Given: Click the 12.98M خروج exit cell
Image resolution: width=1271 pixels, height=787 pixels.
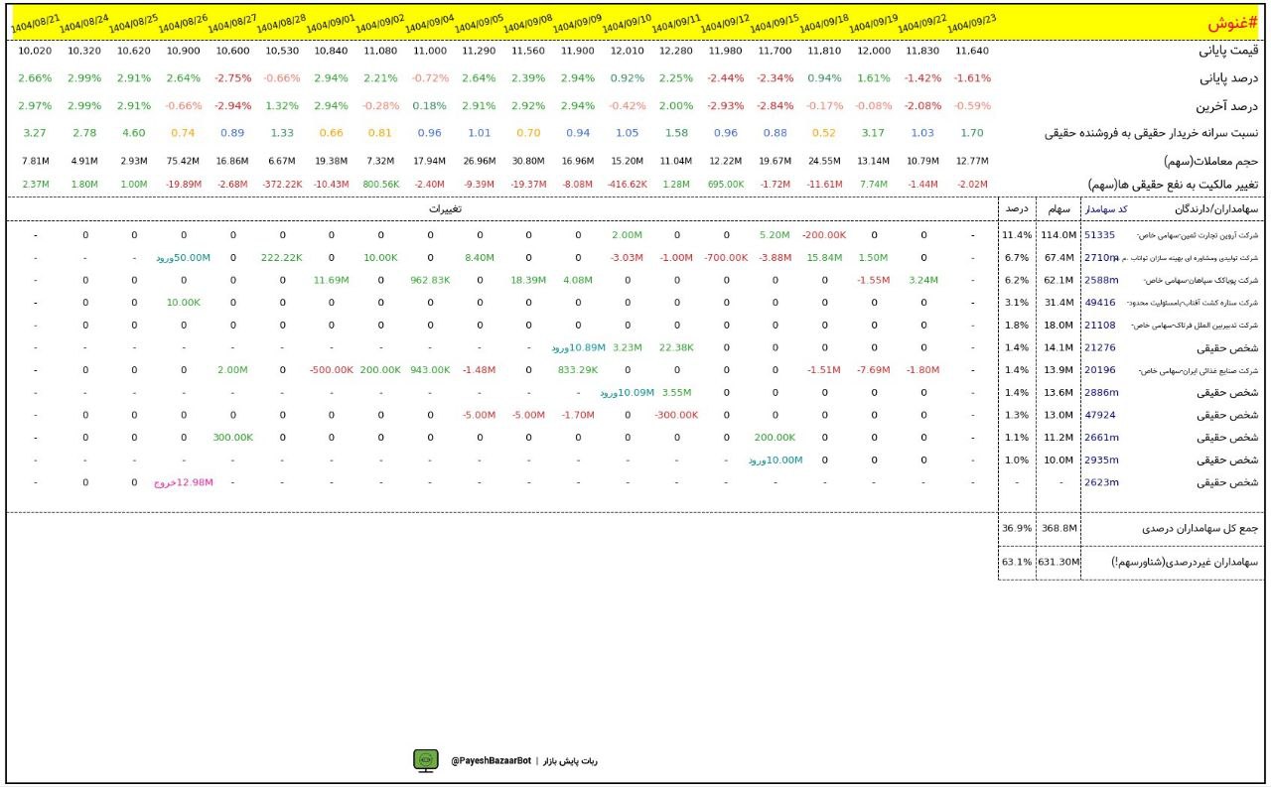Looking at the screenshot, I should (x=183, y=482).
